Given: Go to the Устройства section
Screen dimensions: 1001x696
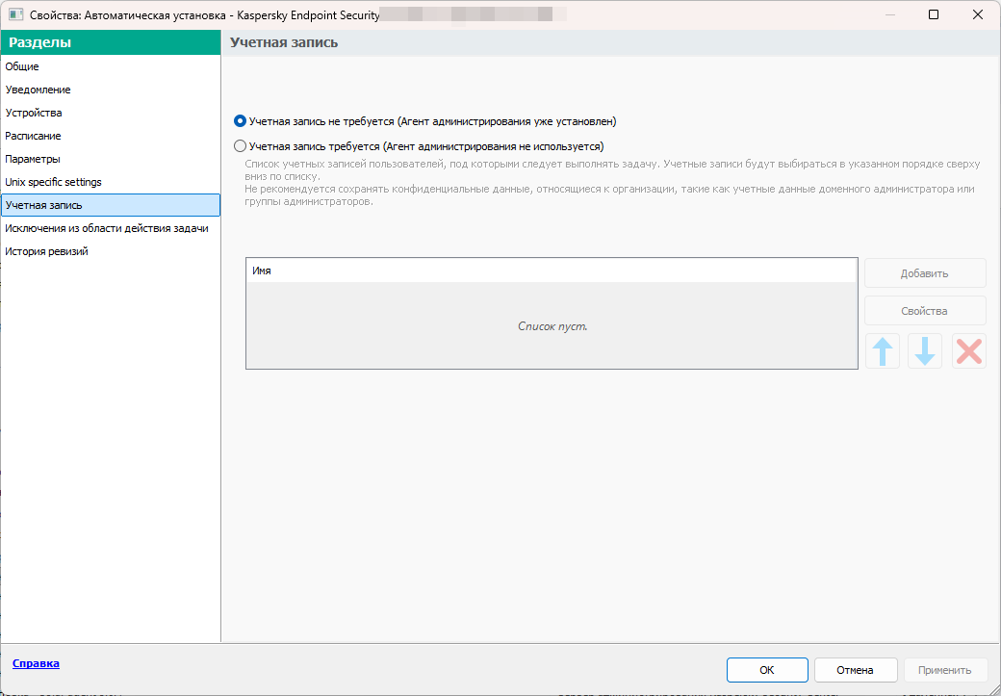Looking at the screenshot, I should [34, 113].
